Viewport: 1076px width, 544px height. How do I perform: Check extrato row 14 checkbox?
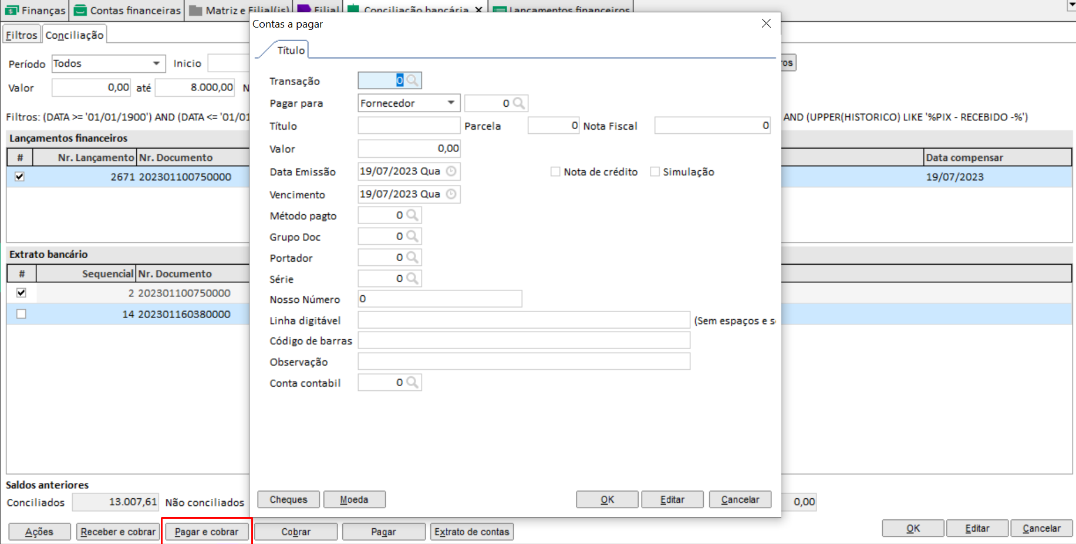(x=22, y=314)
